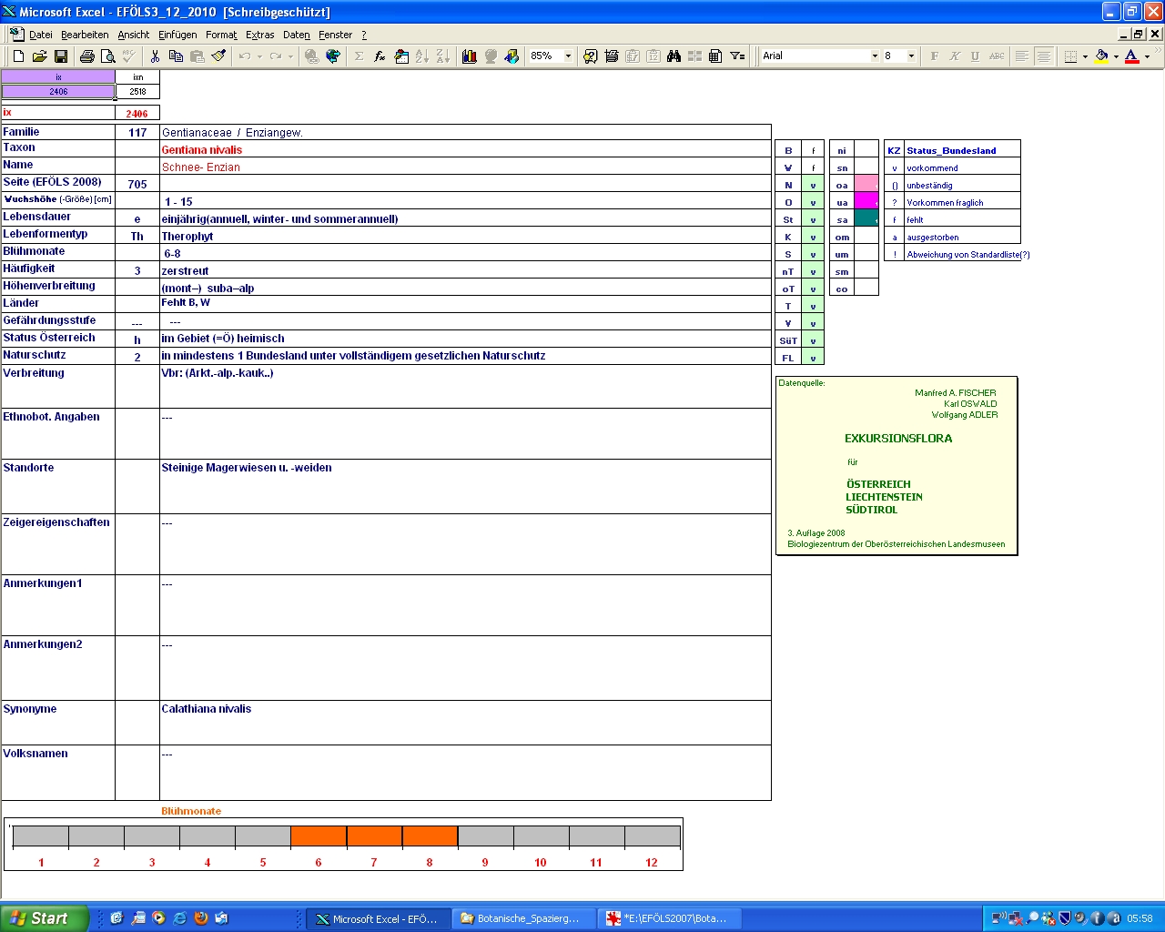
Task: Click the AutoSum sigma icon
Action: [360, 56]
